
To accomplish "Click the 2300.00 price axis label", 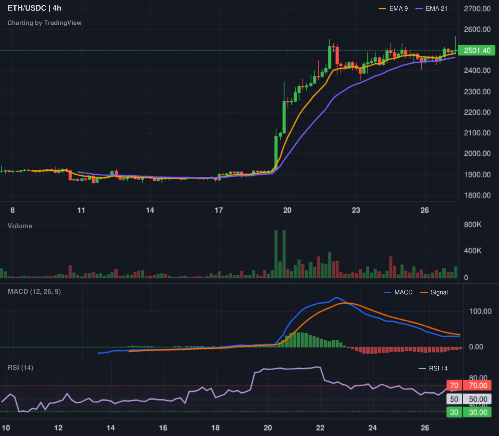I will coord(477,92).
